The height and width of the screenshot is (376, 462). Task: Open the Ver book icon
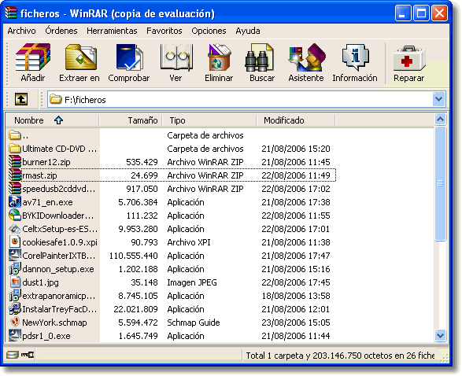click(x=176, y=57)
